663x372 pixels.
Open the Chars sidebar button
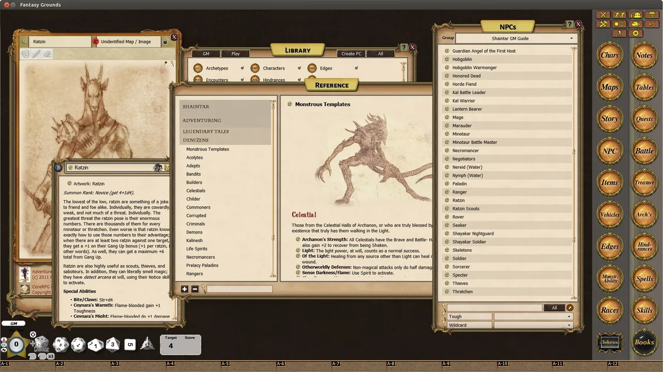click(x=610, y=55)
